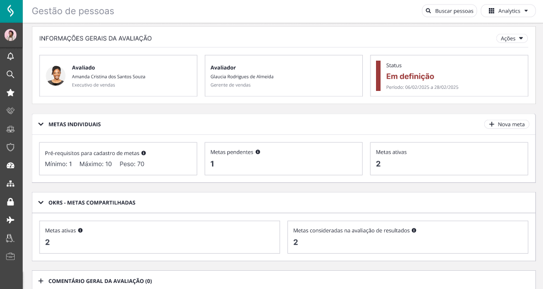Image resolution: width=543 pixels, height=289 pixels.
Task: Collapse the Metas Individuais section
Action: pos(41,124)
